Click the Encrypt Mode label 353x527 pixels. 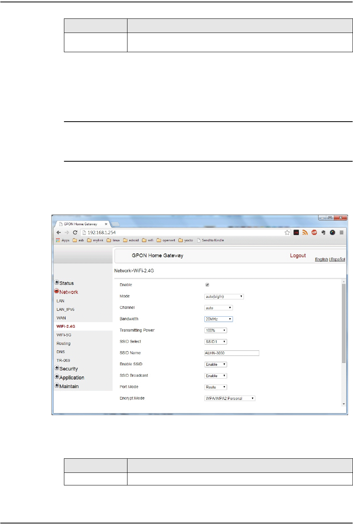pos(132,398)
